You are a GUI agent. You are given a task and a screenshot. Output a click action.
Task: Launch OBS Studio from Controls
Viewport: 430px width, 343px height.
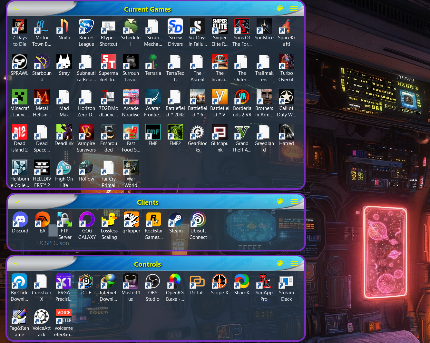[153, 281]
